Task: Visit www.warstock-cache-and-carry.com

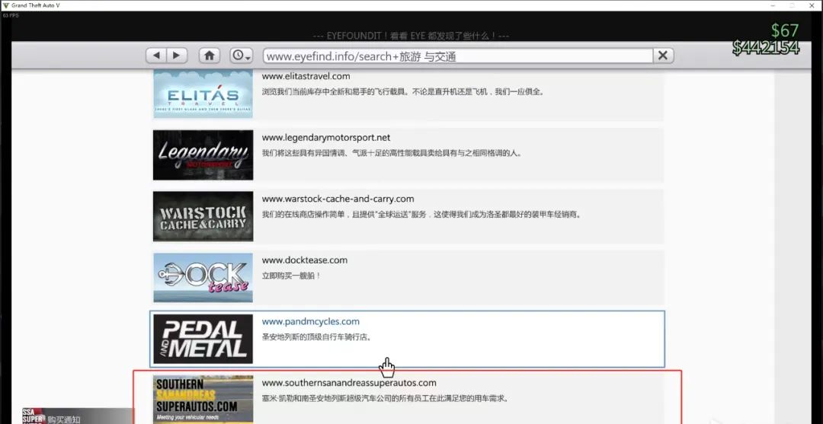Action: click(x=338, y=199)
